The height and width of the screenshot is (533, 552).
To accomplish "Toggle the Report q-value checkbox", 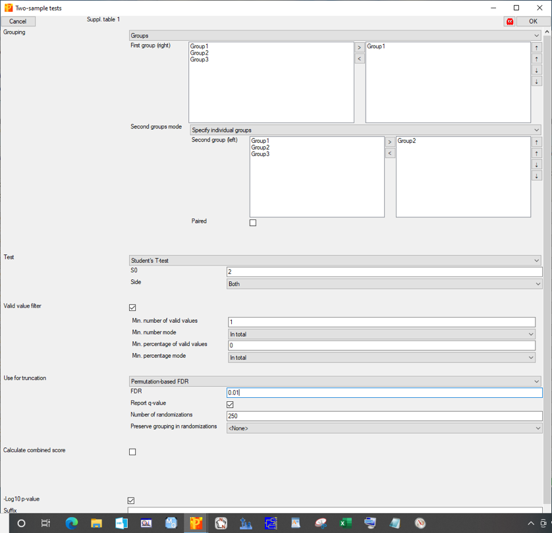I will (x=230, y=405).
